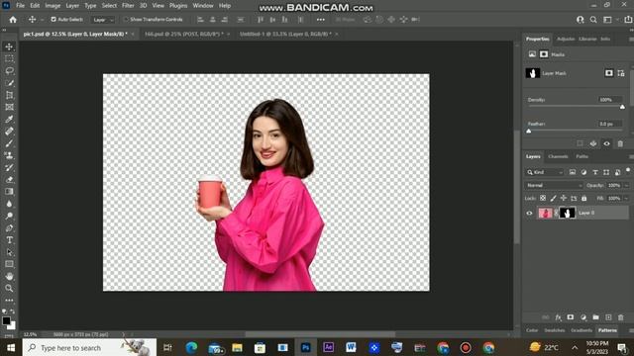Click the Add vector mask icon in Properties
634x356 pixels.
point(621,73)
